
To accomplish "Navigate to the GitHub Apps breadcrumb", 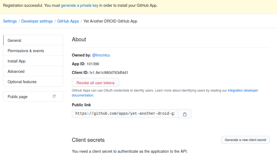I will (x=68, y=21).
